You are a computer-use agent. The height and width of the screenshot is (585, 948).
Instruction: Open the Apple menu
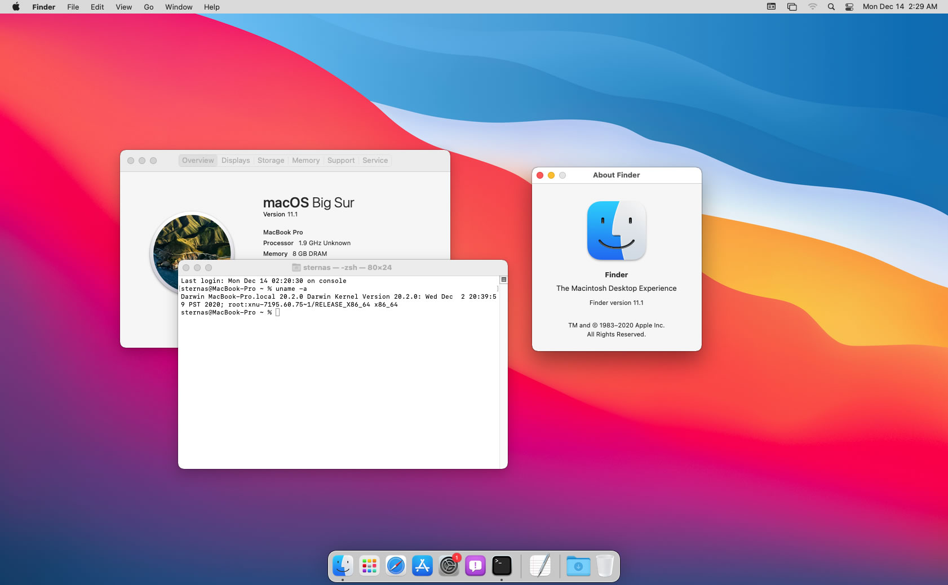click(x=16, y=7)
